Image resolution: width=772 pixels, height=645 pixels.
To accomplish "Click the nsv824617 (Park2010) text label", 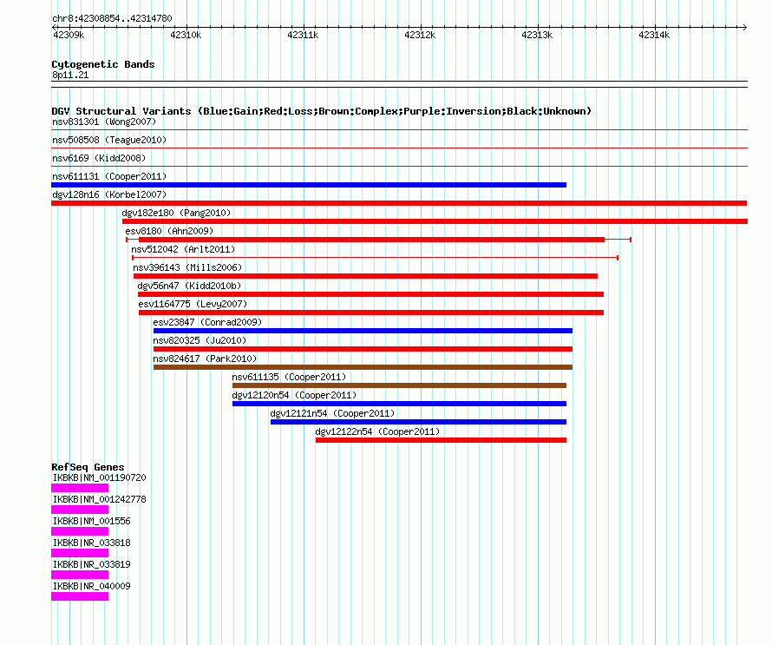I will 205,359.
